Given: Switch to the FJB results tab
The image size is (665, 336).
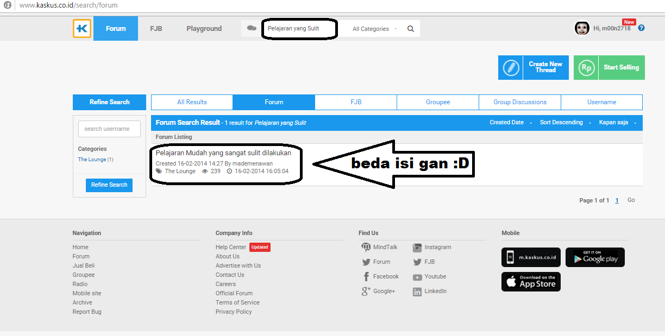Looking at the screenshot, I should [x=356, y=102].
